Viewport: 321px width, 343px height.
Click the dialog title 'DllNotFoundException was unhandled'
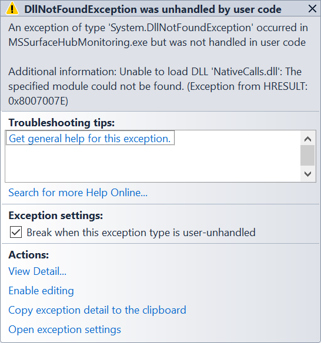(x=153, y=9)
